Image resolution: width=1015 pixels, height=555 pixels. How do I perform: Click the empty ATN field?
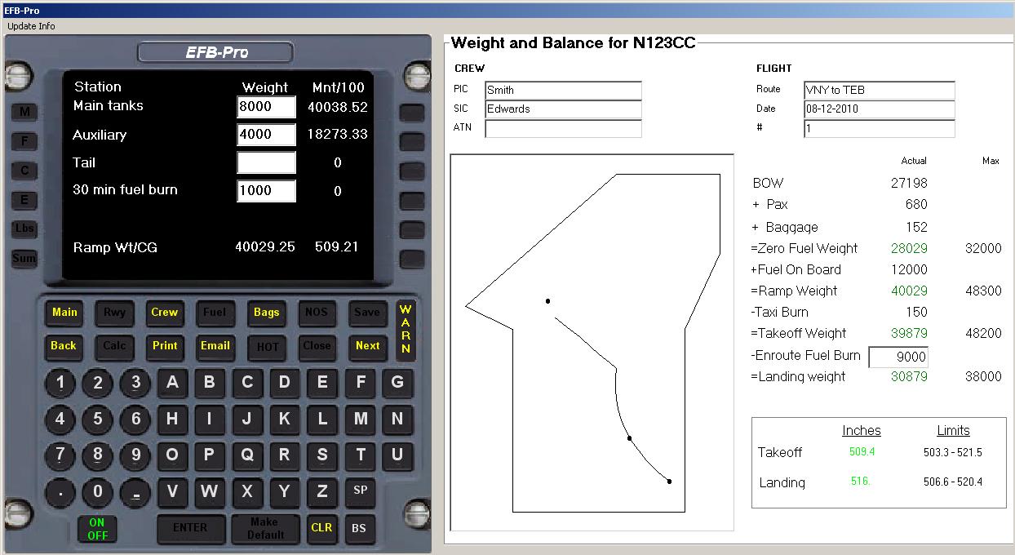[x=564, y=128]
